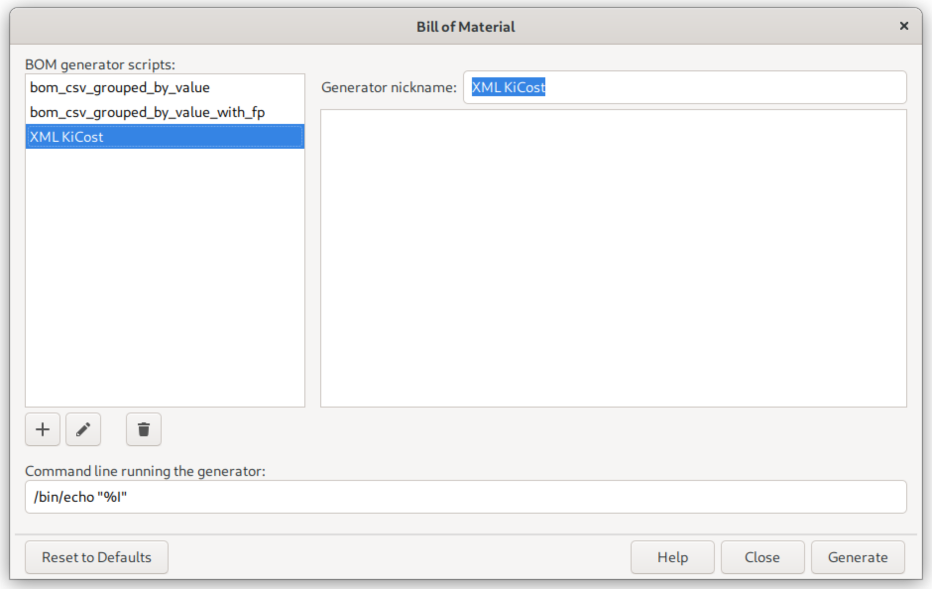Edit the Generator nickname field
Image resolution: width=932 pixels, height=589 pixels.
tap(684, 87)
